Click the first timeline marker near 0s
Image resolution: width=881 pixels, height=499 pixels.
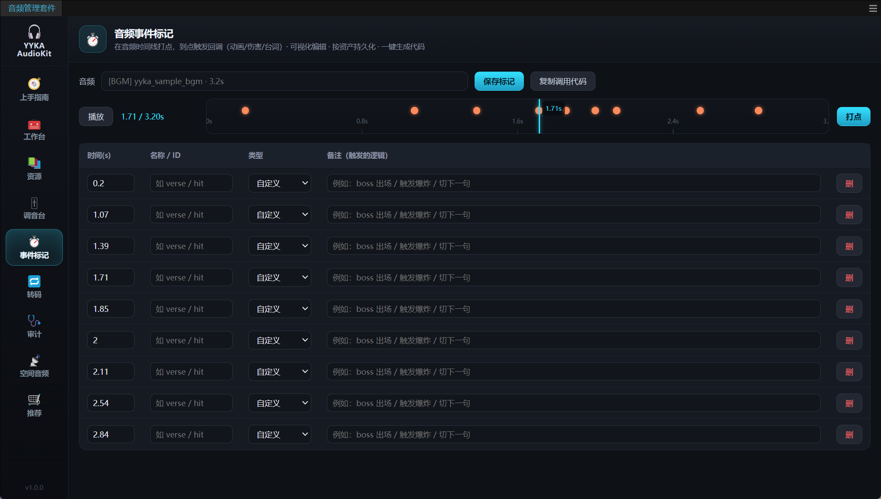tap(245, 110)
